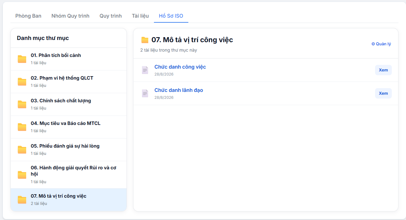The image size is (406, 220).
Task: Click folder icon beside 07. Mô tả vị trí công việc in sidebar
Action: coord(22,200)
